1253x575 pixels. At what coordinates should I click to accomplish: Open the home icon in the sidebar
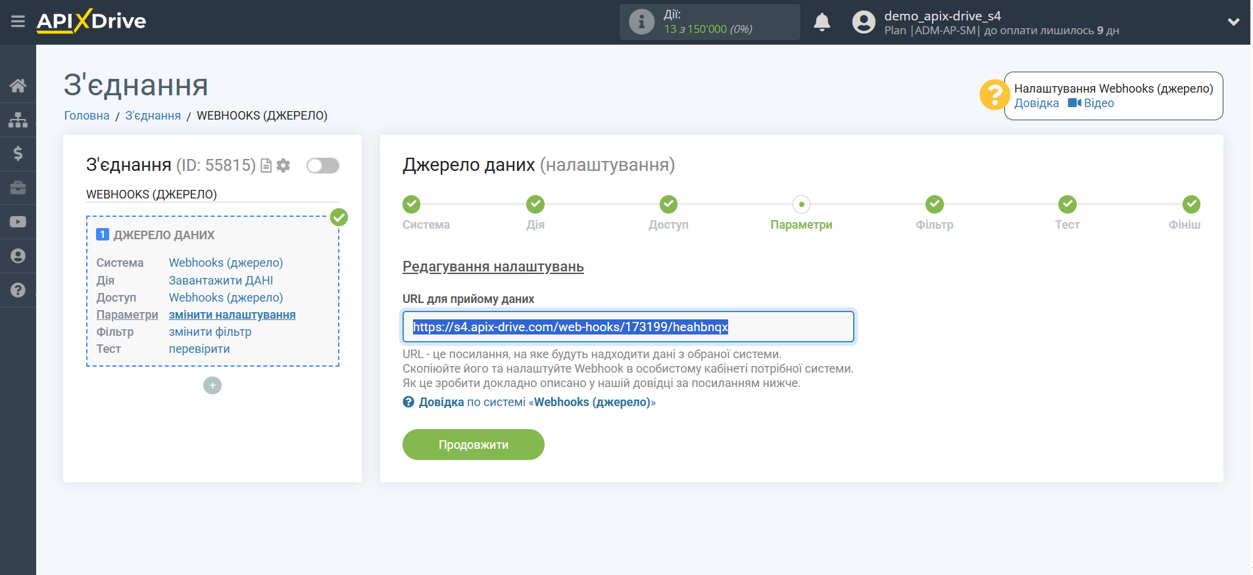tap(18, 85)
